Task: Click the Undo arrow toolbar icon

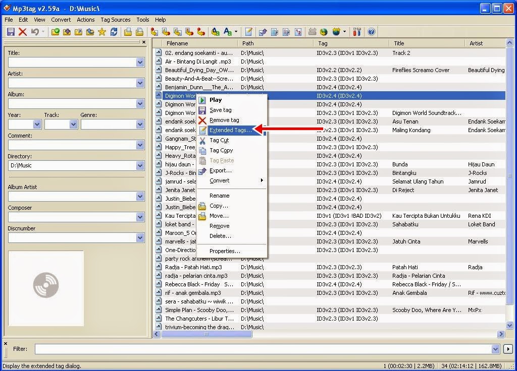Action: click(35, 32)
